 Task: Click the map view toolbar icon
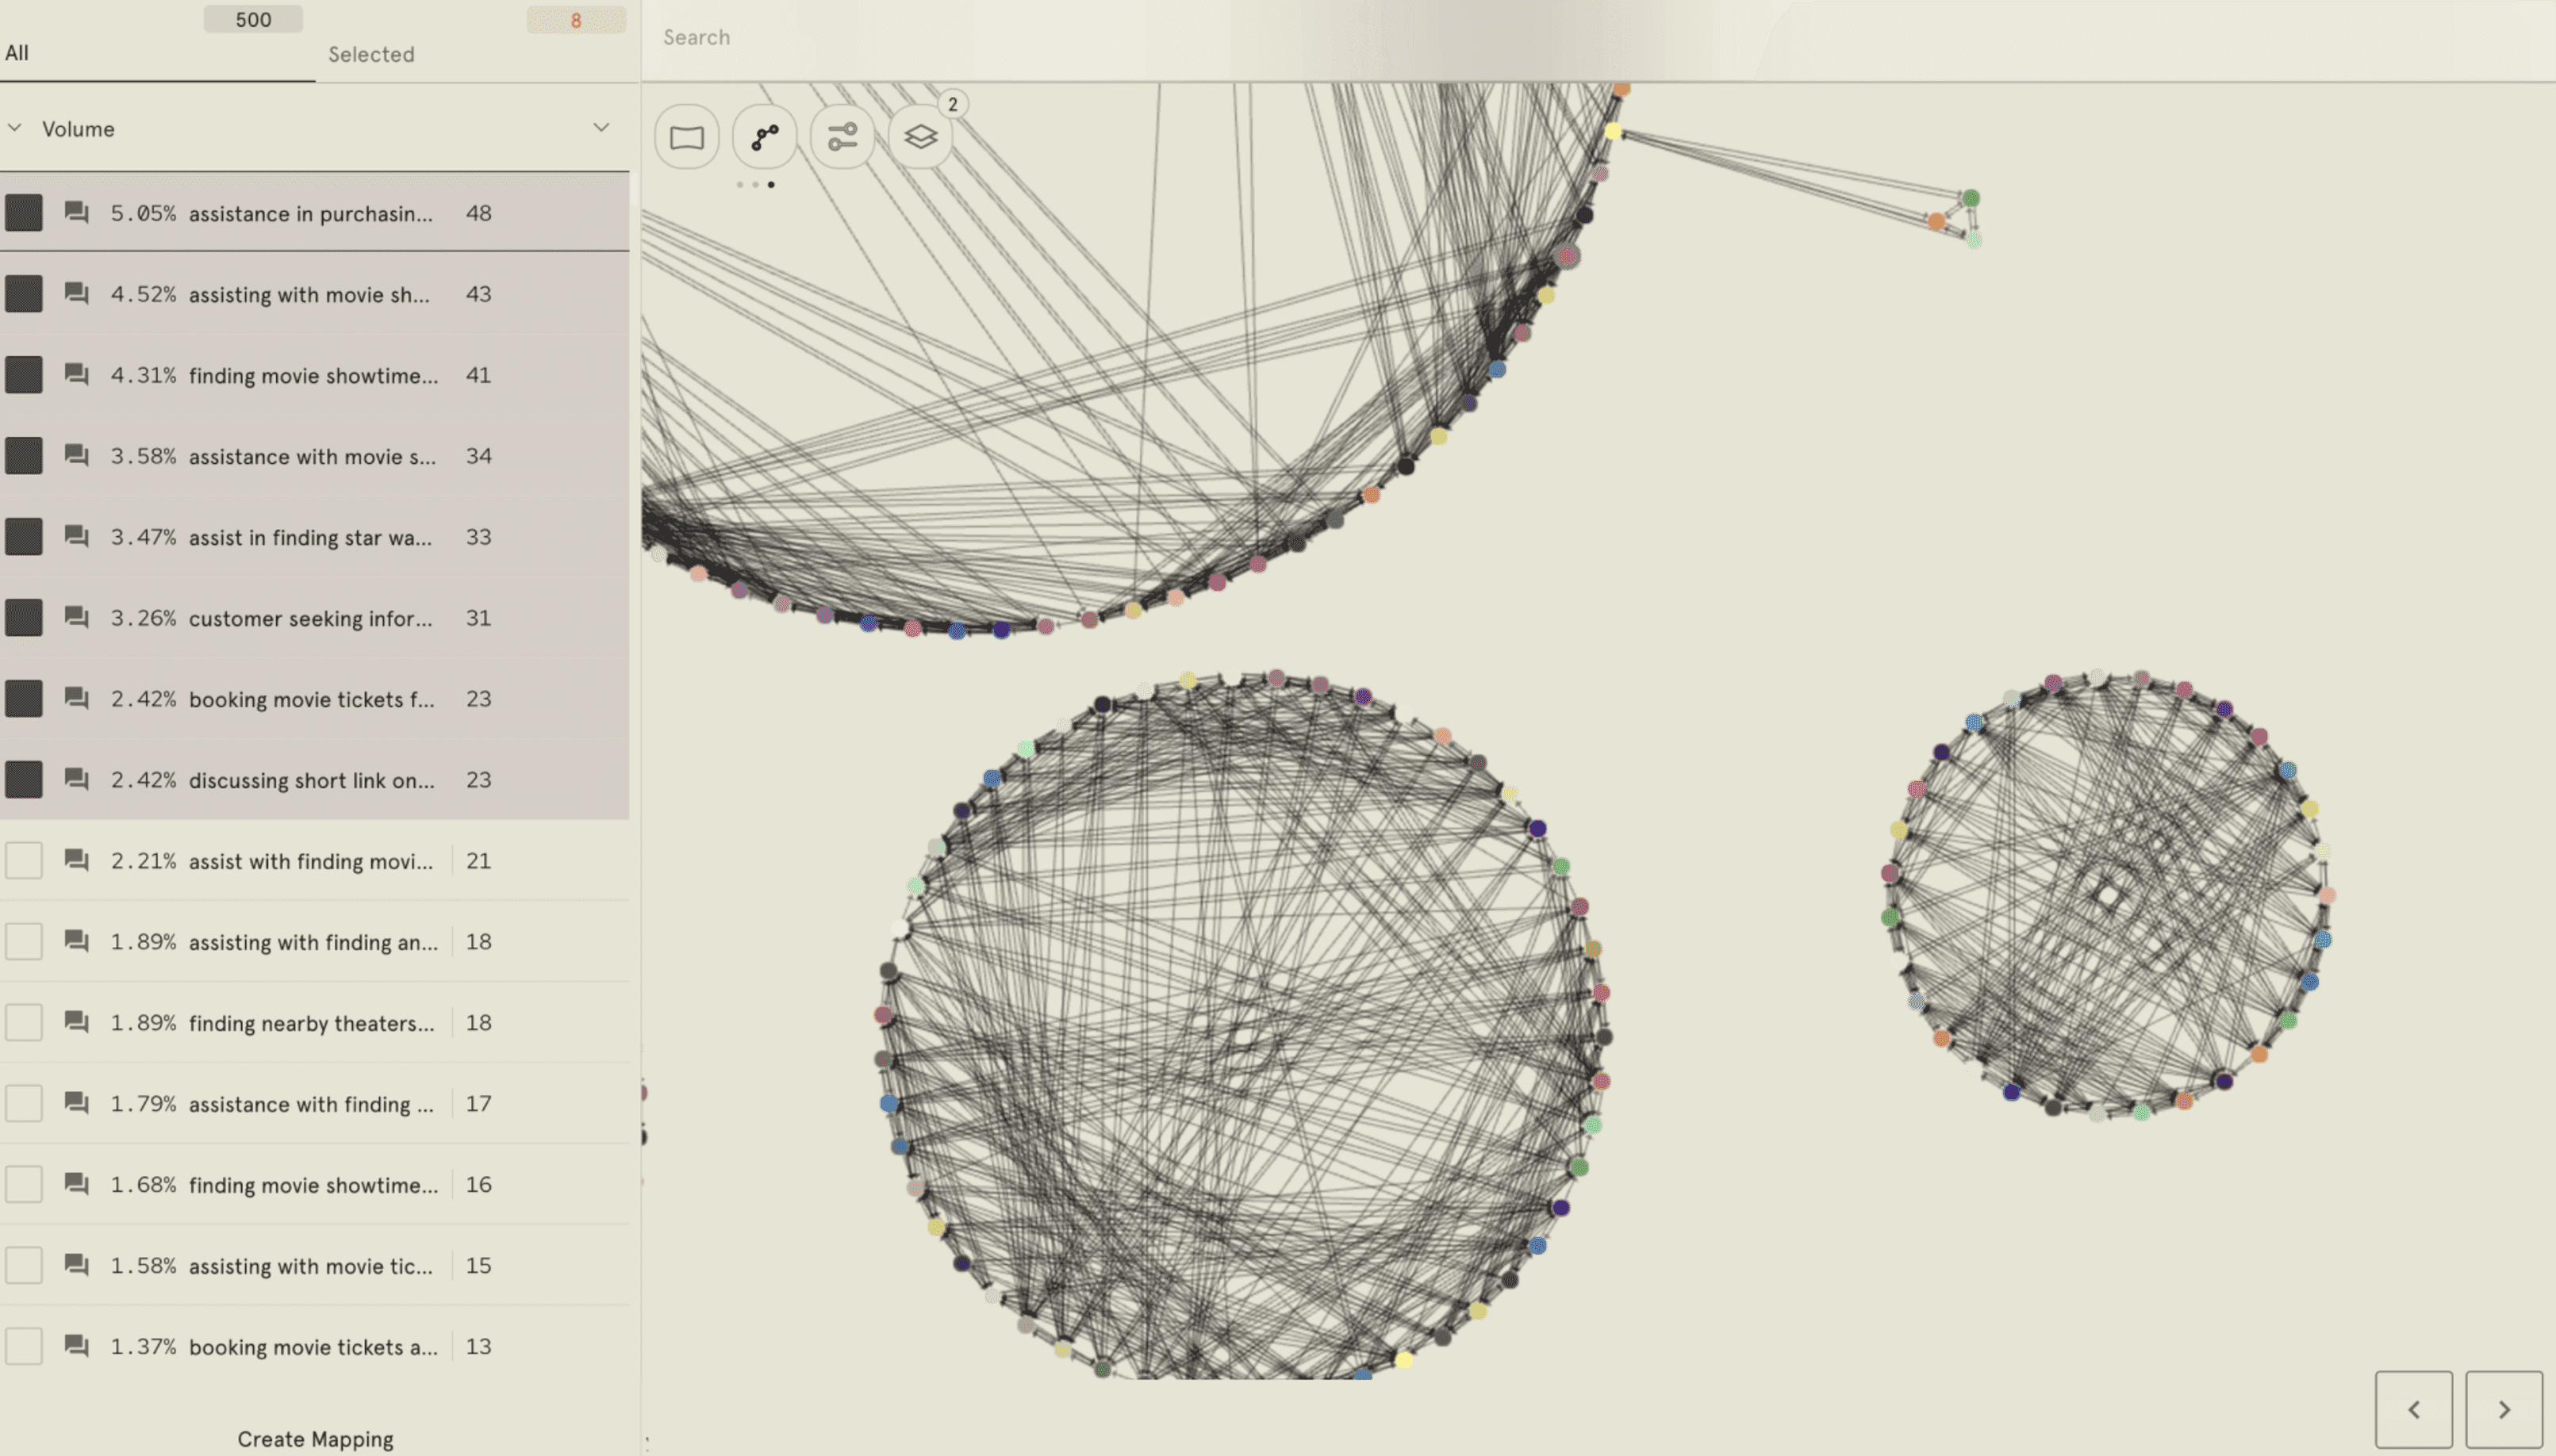coord(686,136)
